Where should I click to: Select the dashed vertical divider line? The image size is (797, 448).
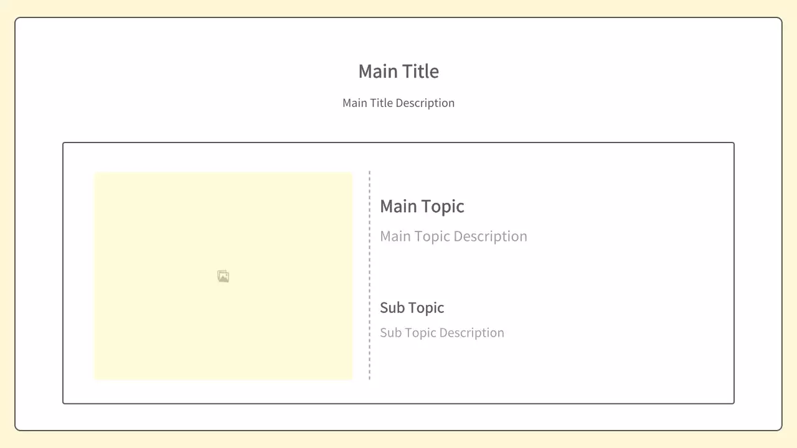pyautogui.click(x=369, y=275)
